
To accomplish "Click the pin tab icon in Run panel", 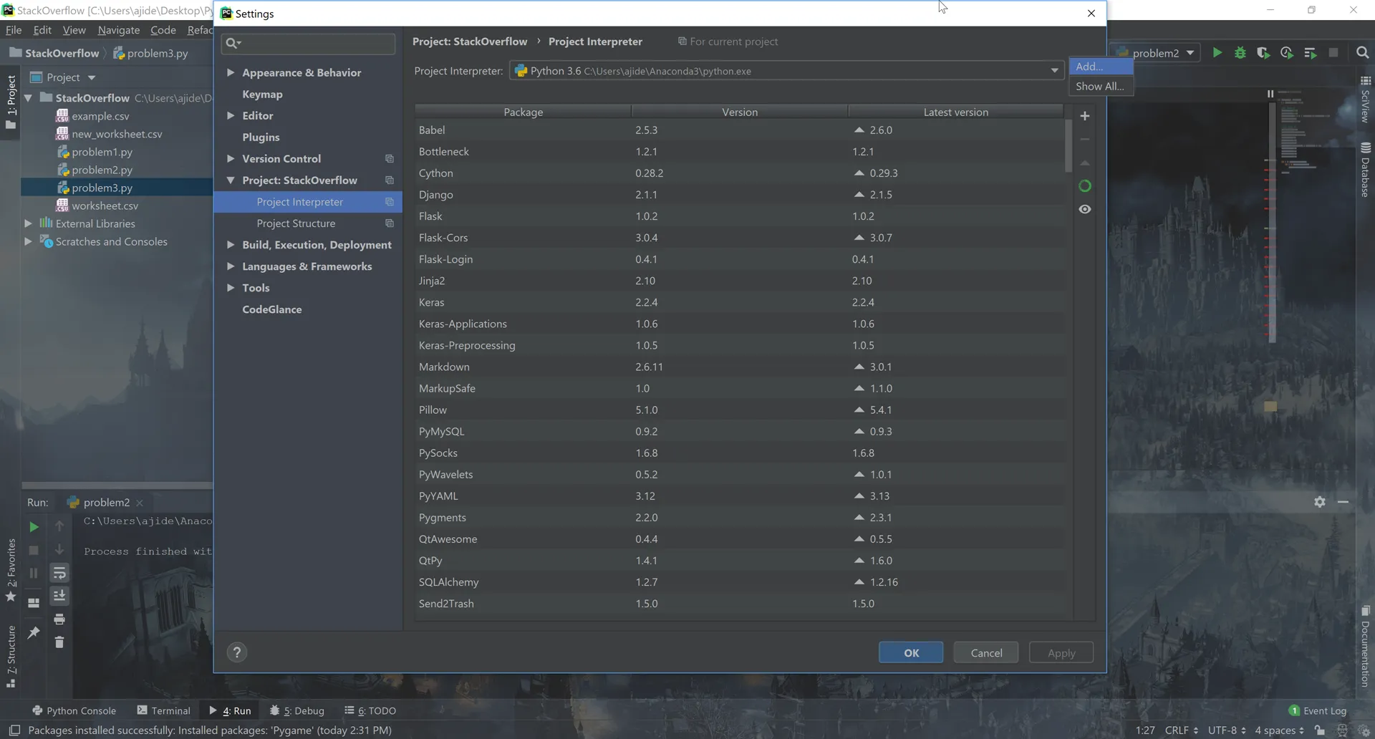I will 34,632.
